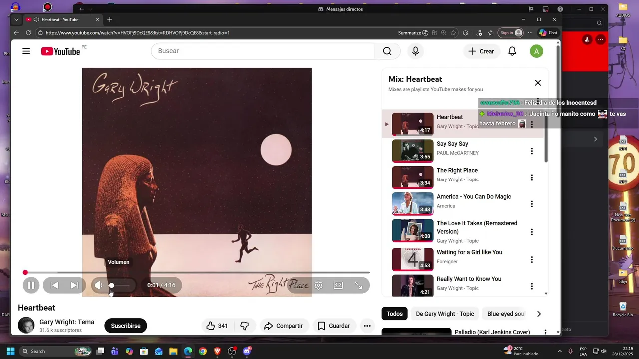Open File Explorer from the taskbar
This screenshot has height=359, width=639.
pyautogui.click(x=173, y=351)
